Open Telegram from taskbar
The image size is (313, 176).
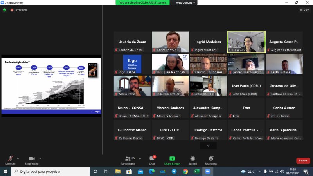pyautogui.click(x=174, y=171)
